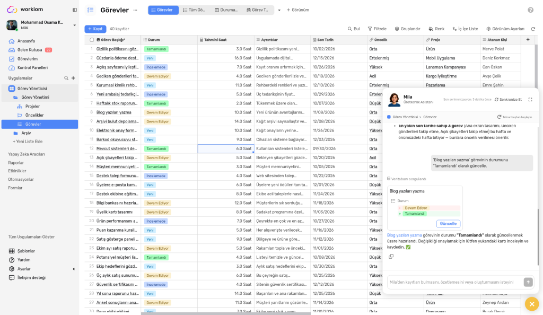
Task: Add a new column with the plus icon
Action: tap(528, 40)
